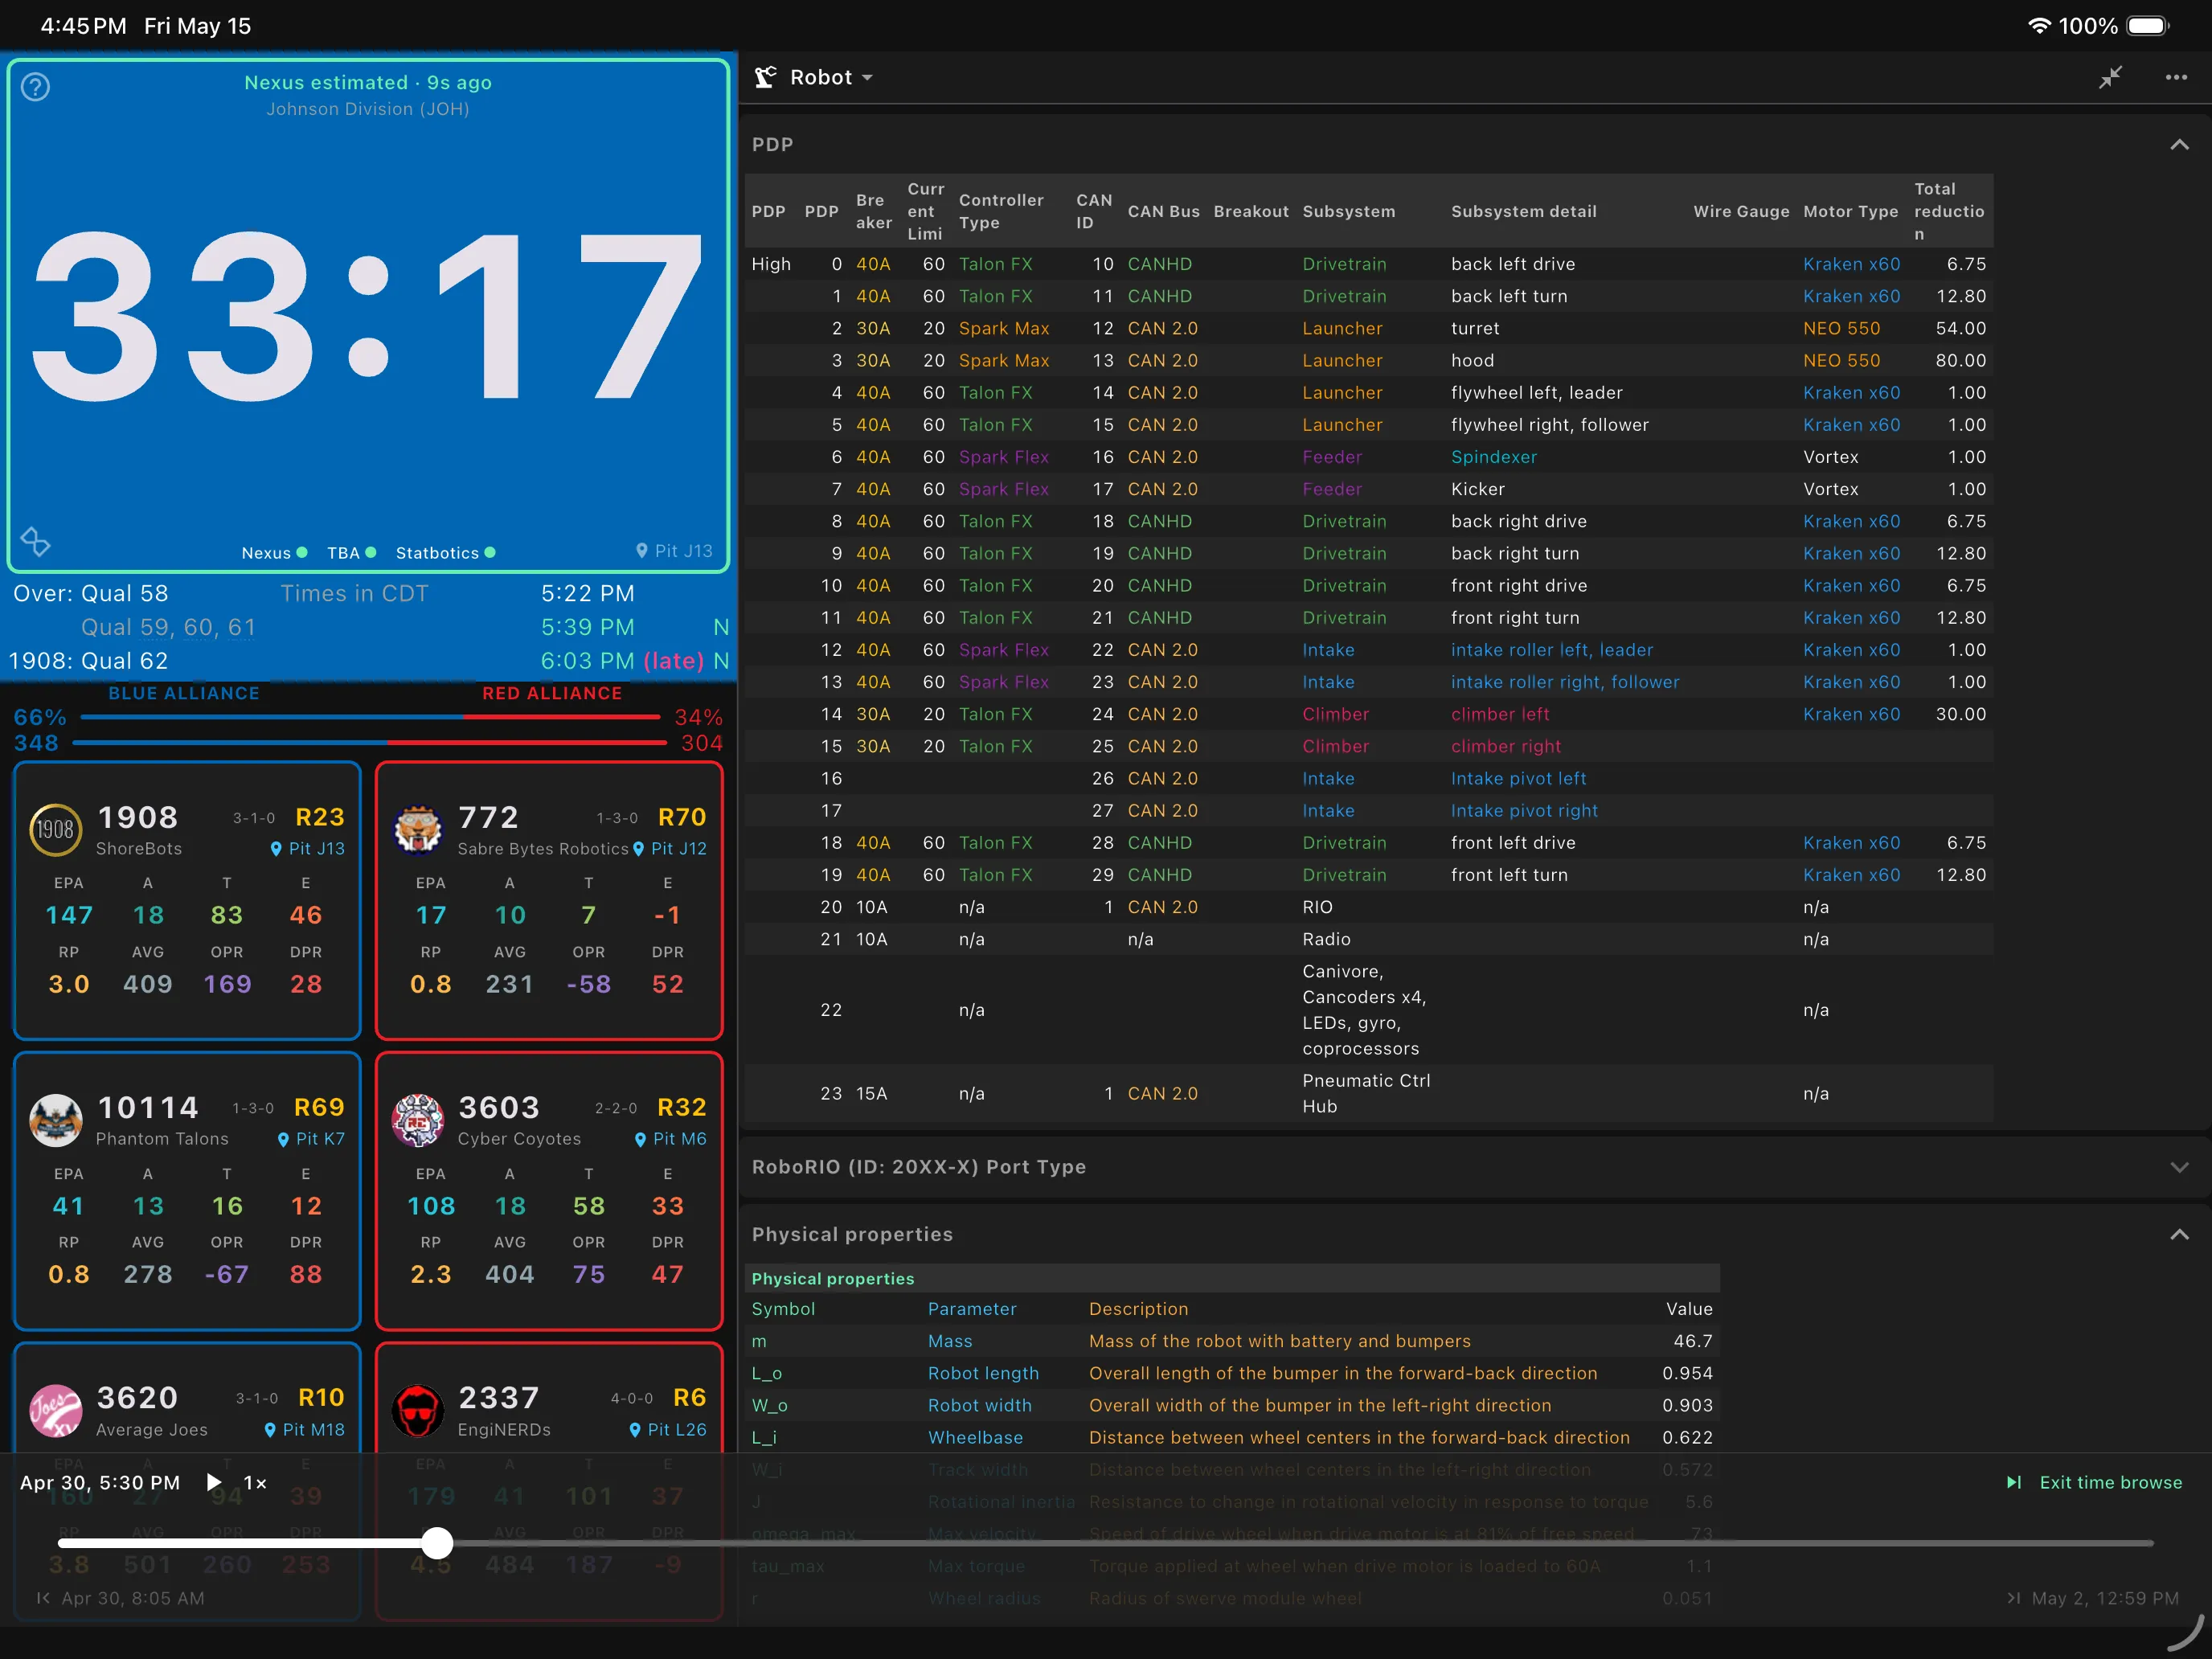Click the time browse slider handle

[437, 1543]
